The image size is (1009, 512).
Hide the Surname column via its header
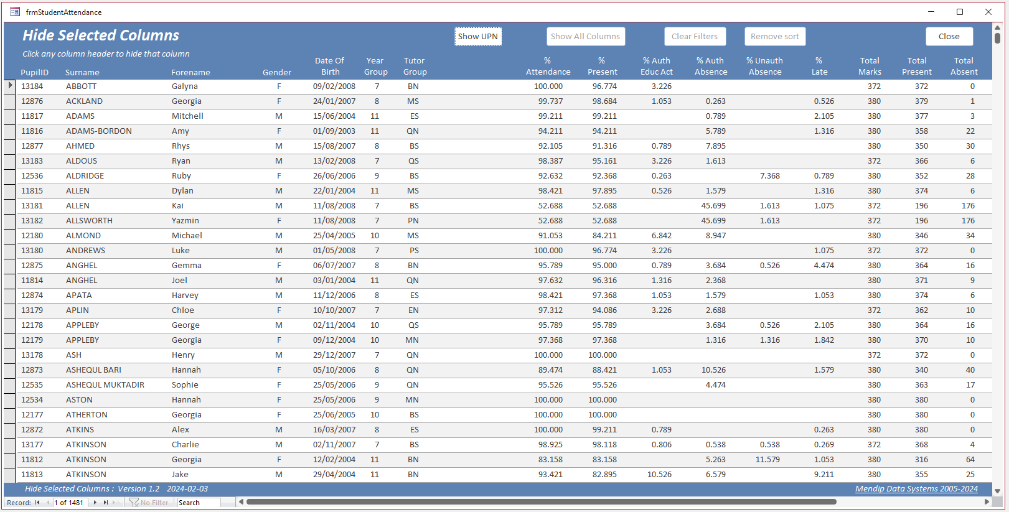click(82, 72)
